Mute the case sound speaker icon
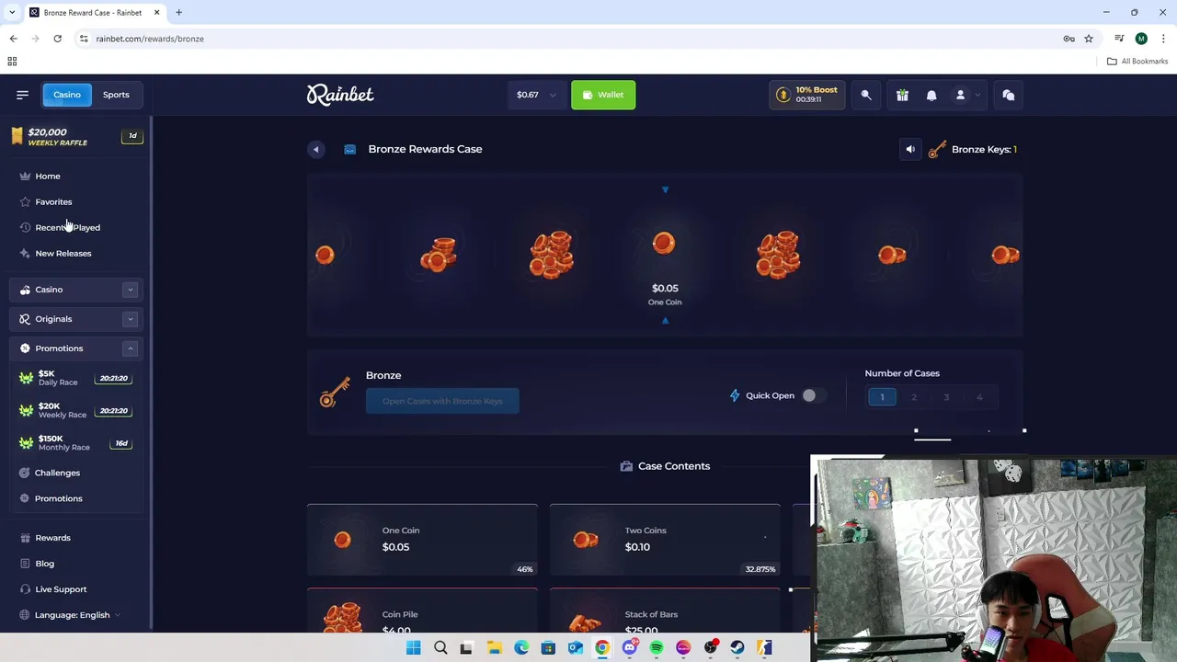This screenshot has height=662, width=1177. (x=910, y=149)
